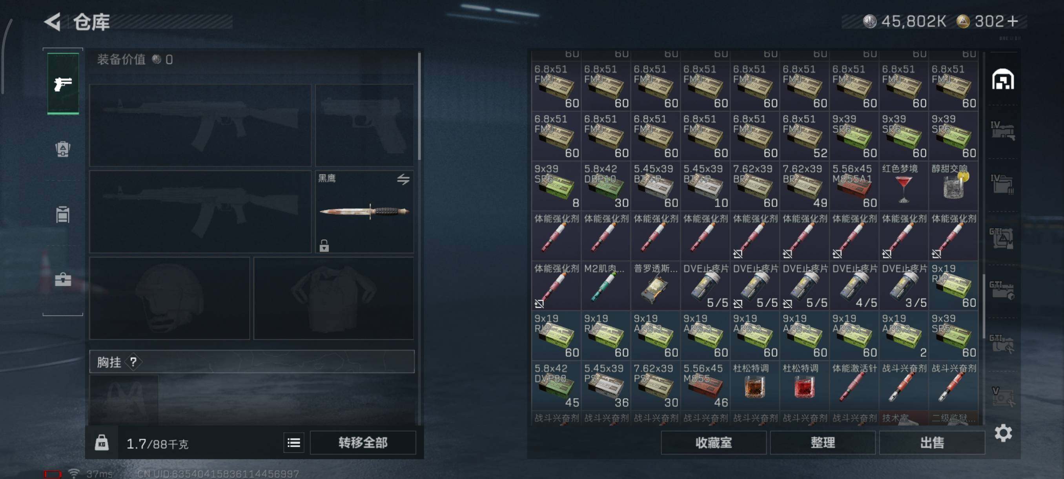Open the medical kit briefcase sidebar icon

point(63,280)
